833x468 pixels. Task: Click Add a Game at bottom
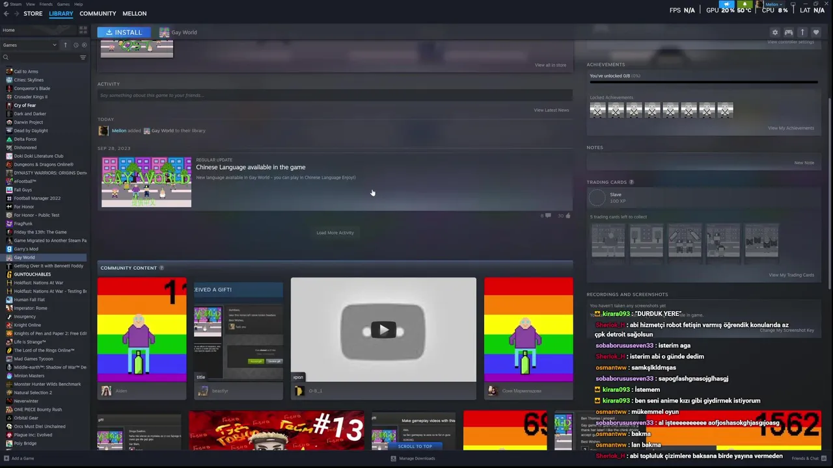19,458
